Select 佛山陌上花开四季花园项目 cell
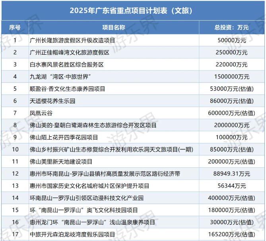The width and height of the screenshot is (266, 241). pos(114,137)
